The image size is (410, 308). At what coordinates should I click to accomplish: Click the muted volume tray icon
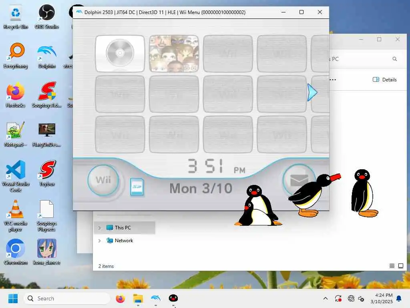[x=361, y=298]
